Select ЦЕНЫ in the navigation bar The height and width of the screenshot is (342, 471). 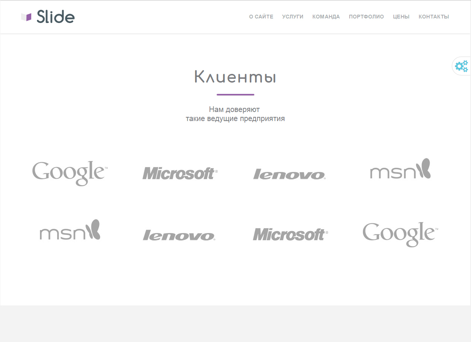click(401, 17)
